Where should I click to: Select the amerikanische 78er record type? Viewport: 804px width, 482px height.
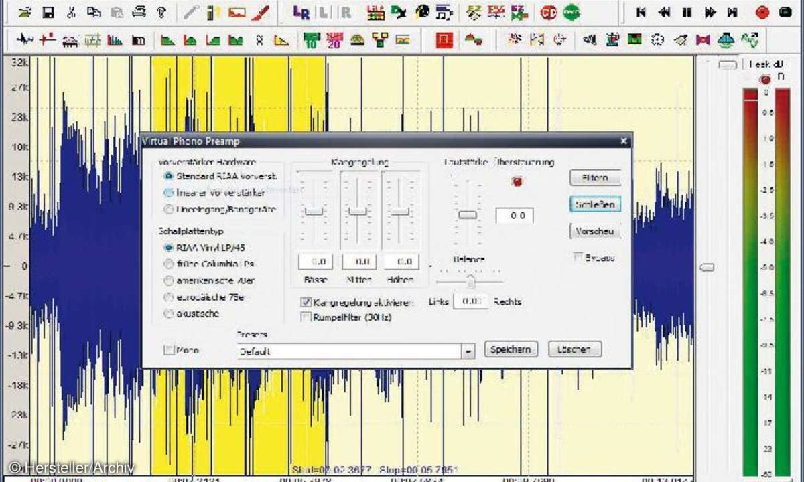169,280
